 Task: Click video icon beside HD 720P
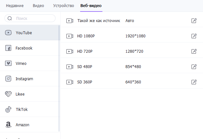coord(70,51)
